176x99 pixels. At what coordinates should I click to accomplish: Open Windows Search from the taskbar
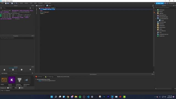pyautogui.click(x=56, y=97)
